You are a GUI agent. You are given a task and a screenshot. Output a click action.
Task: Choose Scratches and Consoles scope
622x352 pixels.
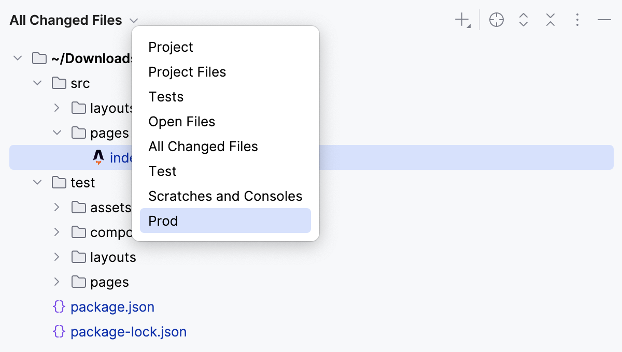pos(225,196)
